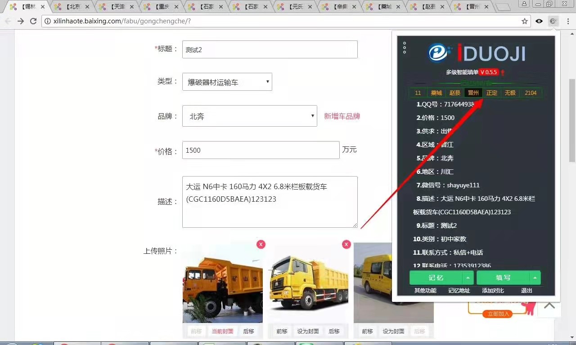Click the page vertical scrollbar thumb

tap(572, 120)
